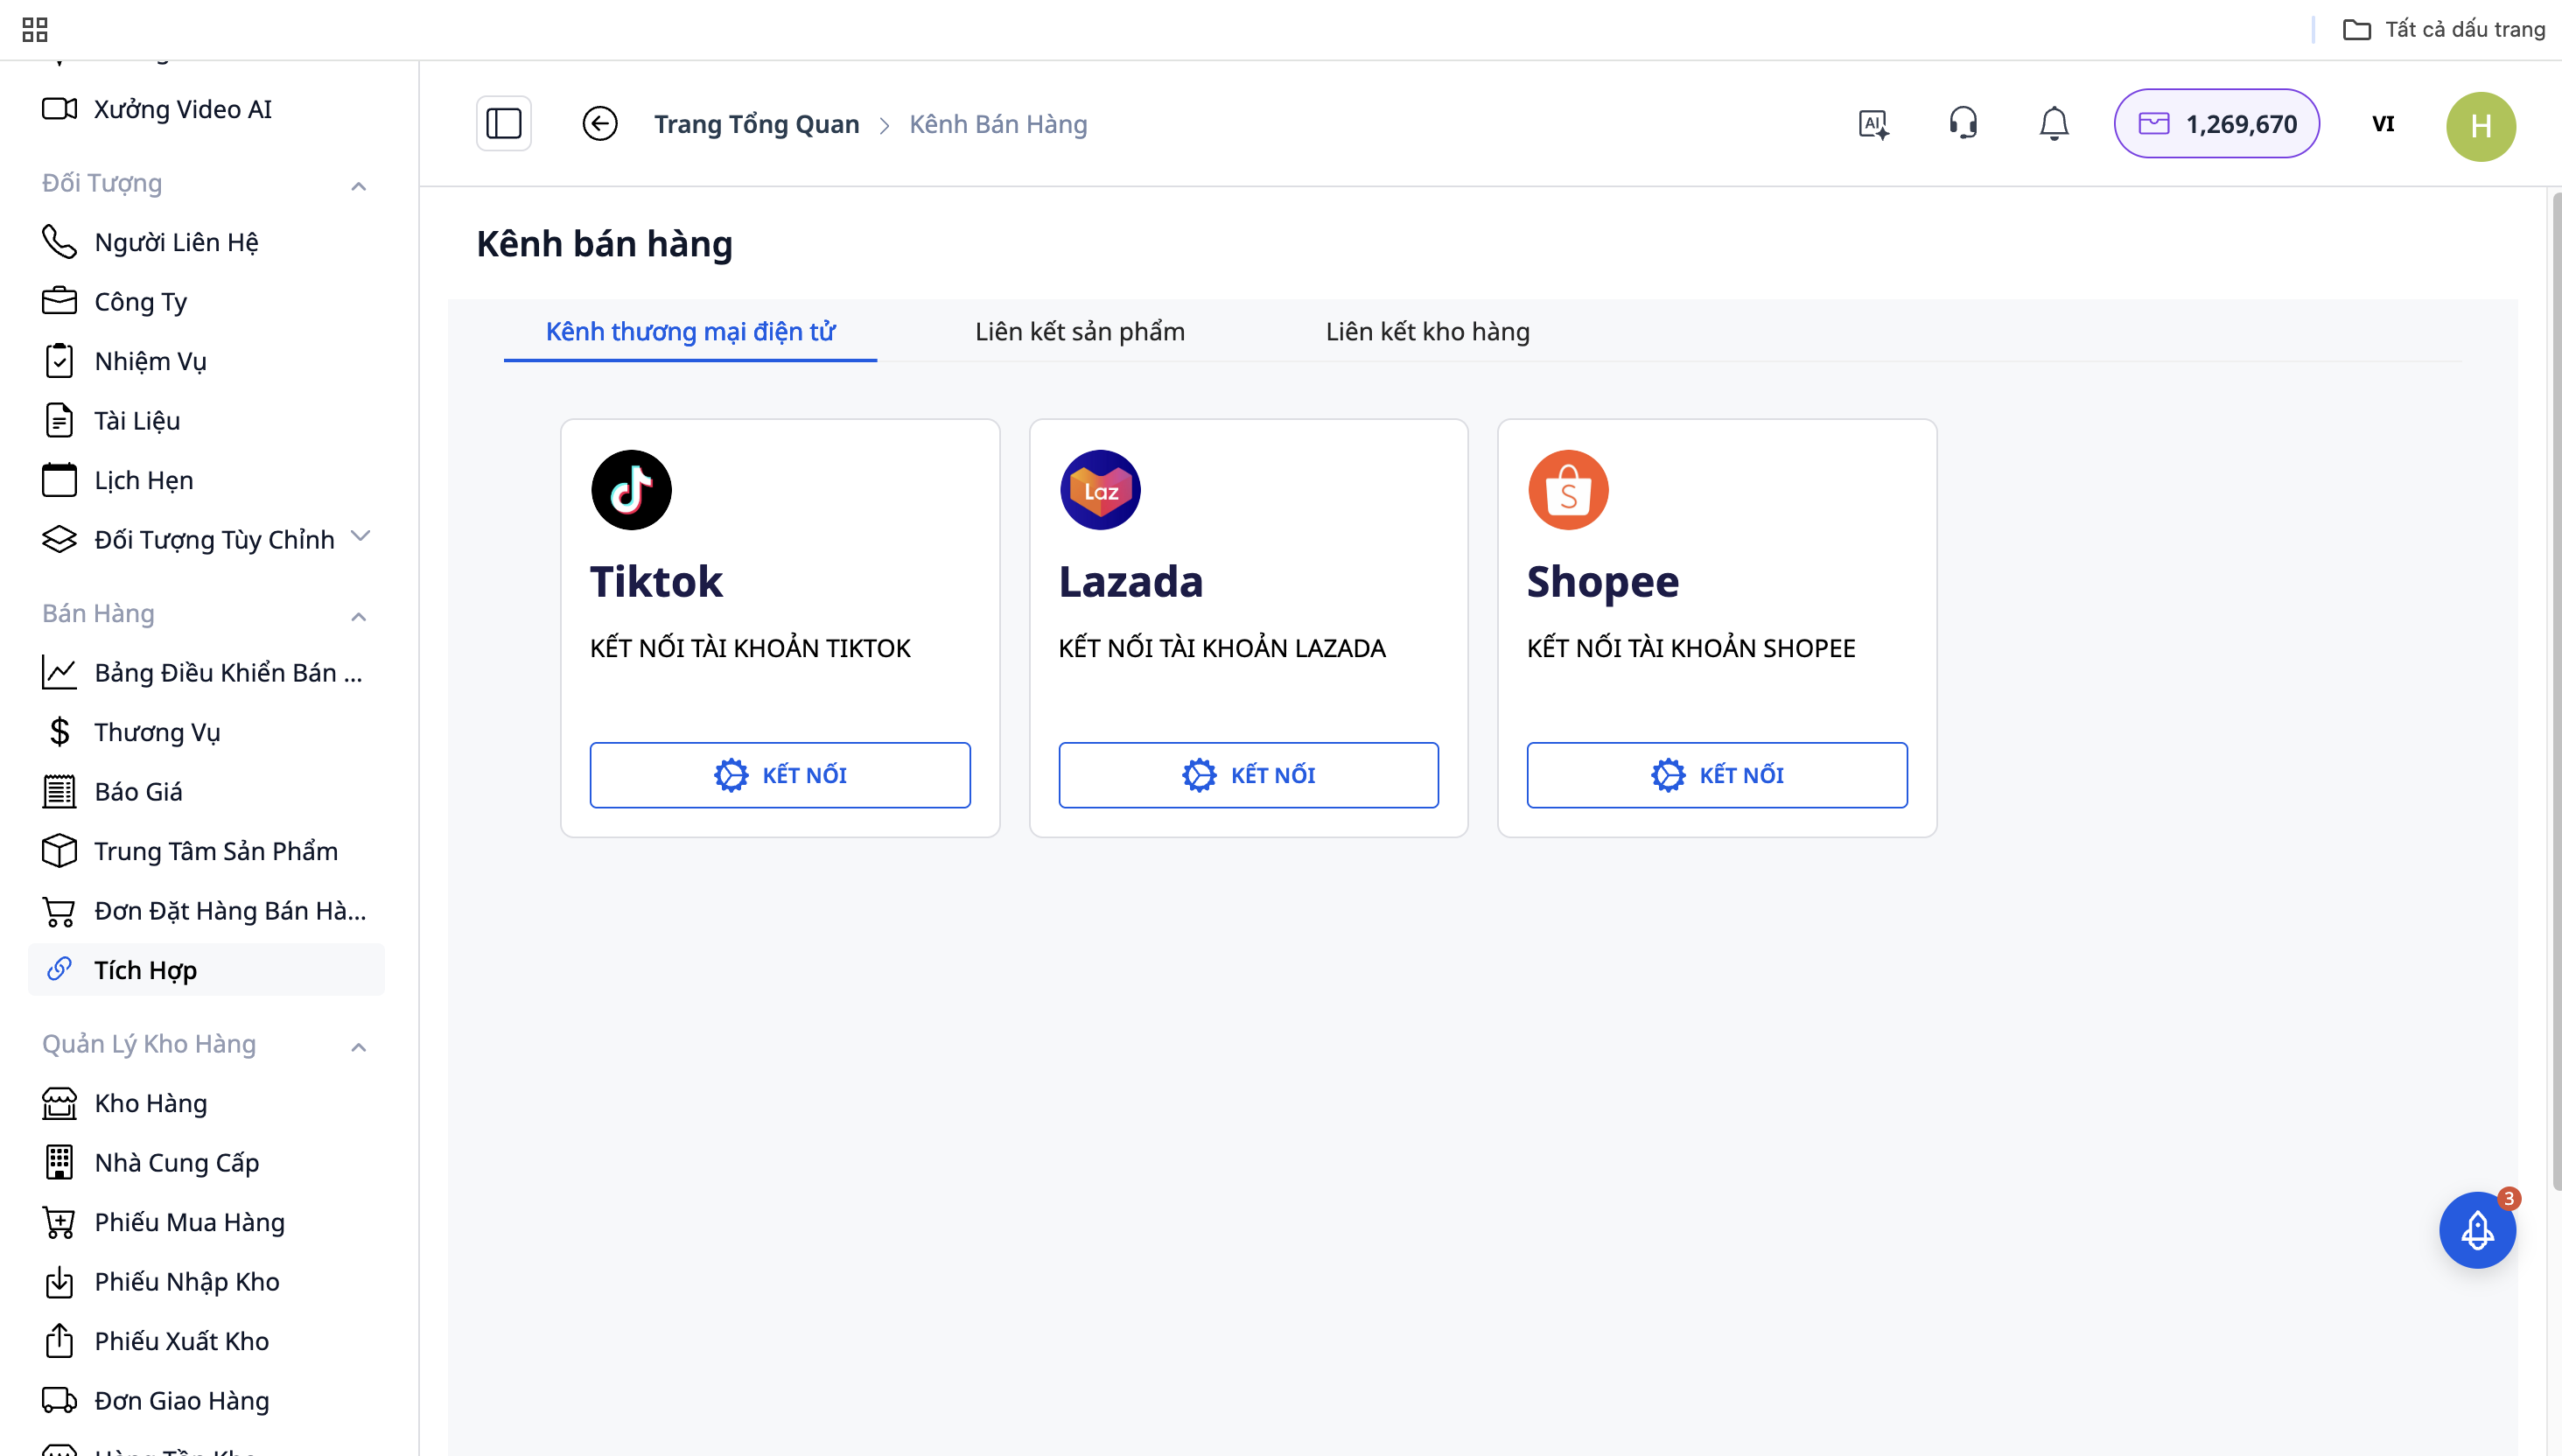Click the AI assistant icon in header
2562x1456 pixels.
click(1873, 124)
